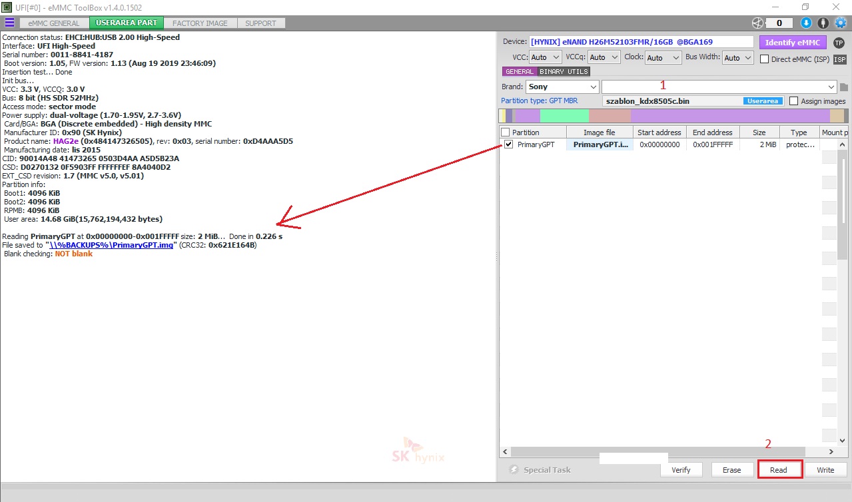Click the blue download update icon
This screenshot has width=852, height=502.
(806, 23)
